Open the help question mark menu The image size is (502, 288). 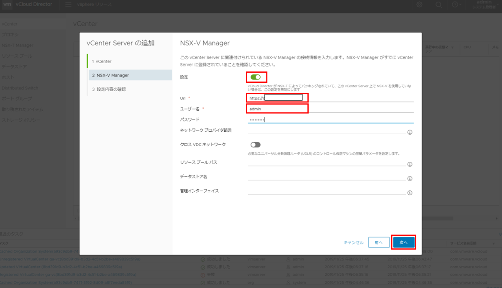coord(457,4)
